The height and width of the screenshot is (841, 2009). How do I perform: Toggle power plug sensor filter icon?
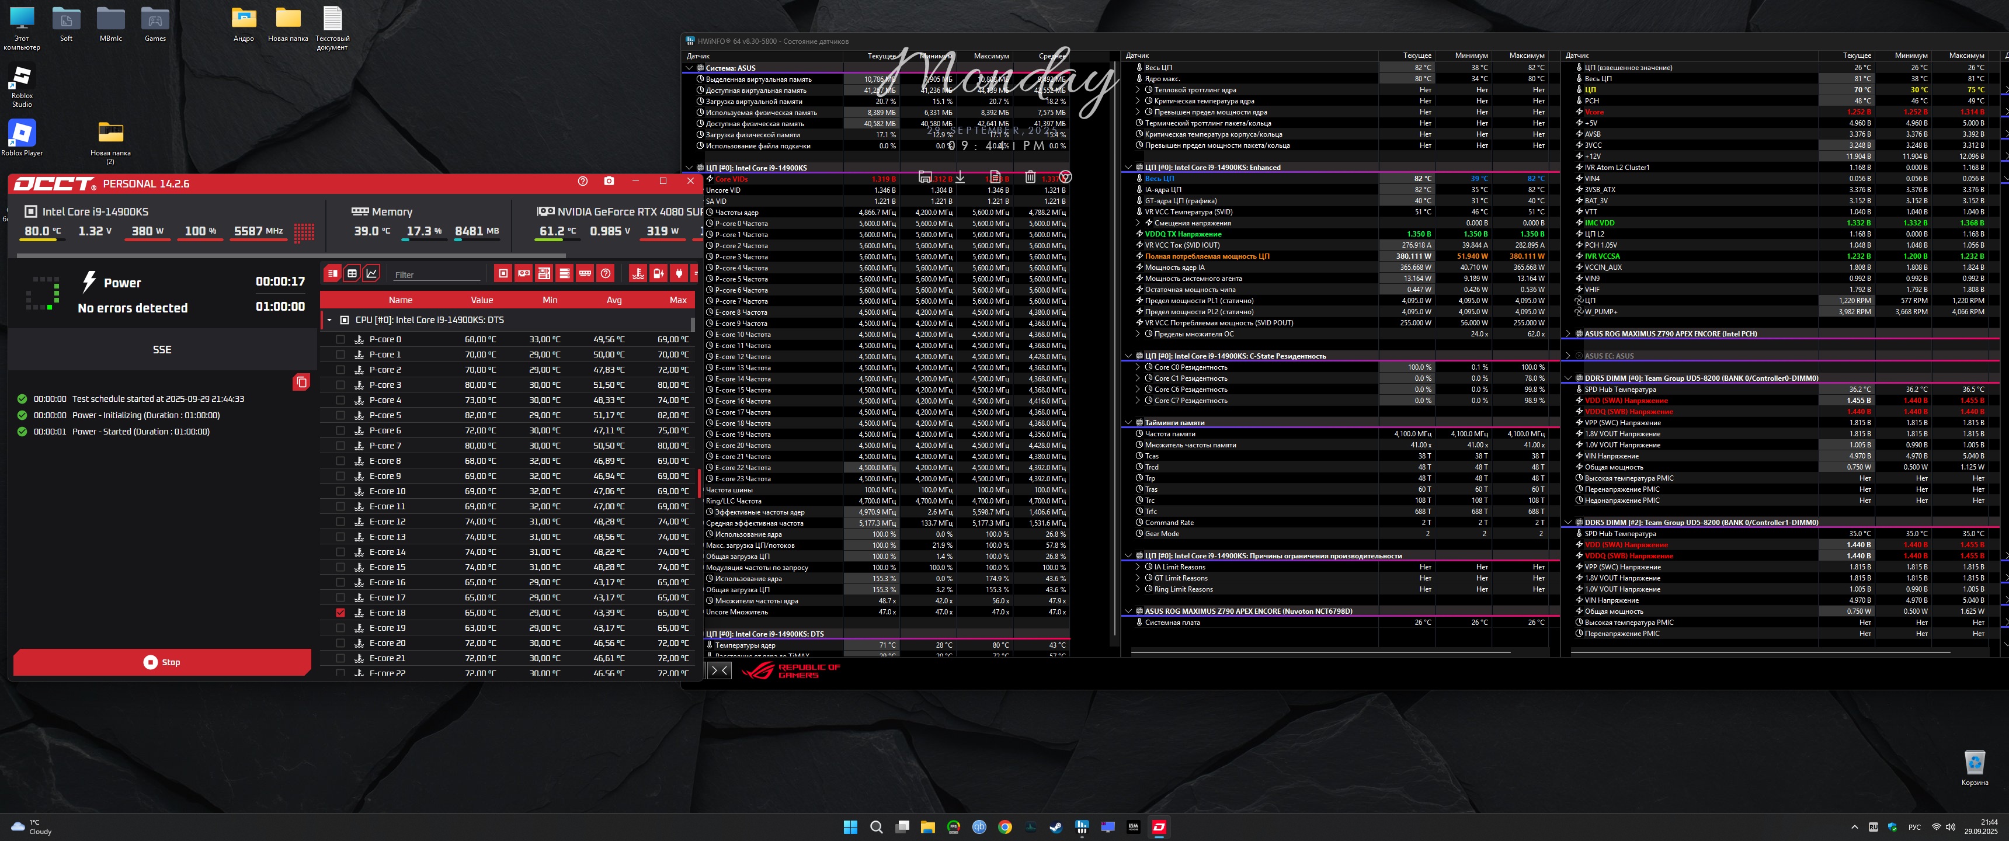click(x=679, y=273)
